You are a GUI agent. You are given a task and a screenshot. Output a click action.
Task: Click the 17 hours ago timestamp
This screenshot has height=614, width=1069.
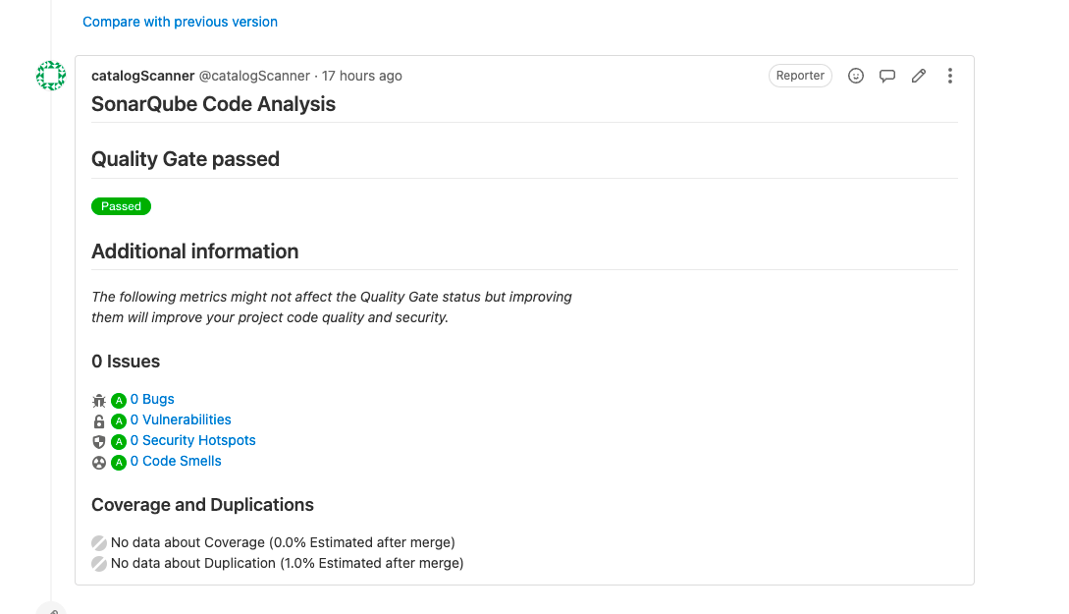tap(362, 76)
